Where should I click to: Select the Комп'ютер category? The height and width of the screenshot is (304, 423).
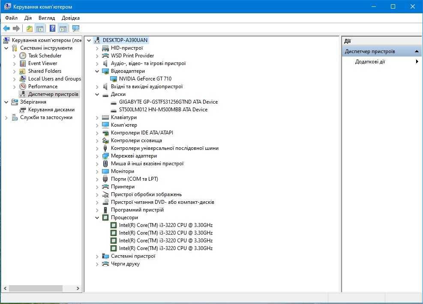[124, 125]
